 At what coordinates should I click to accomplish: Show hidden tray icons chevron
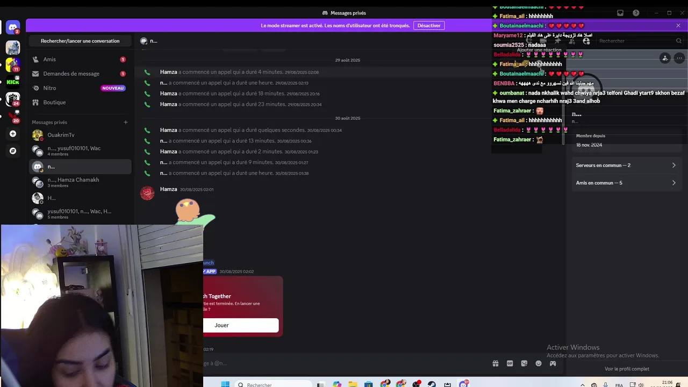[x=583, y=385]
